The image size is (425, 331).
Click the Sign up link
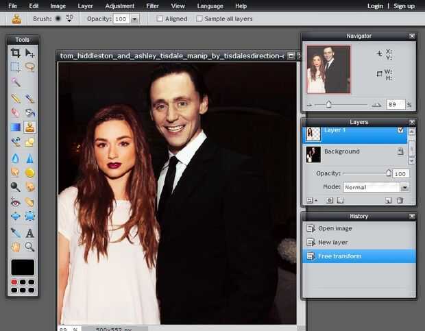404,5
